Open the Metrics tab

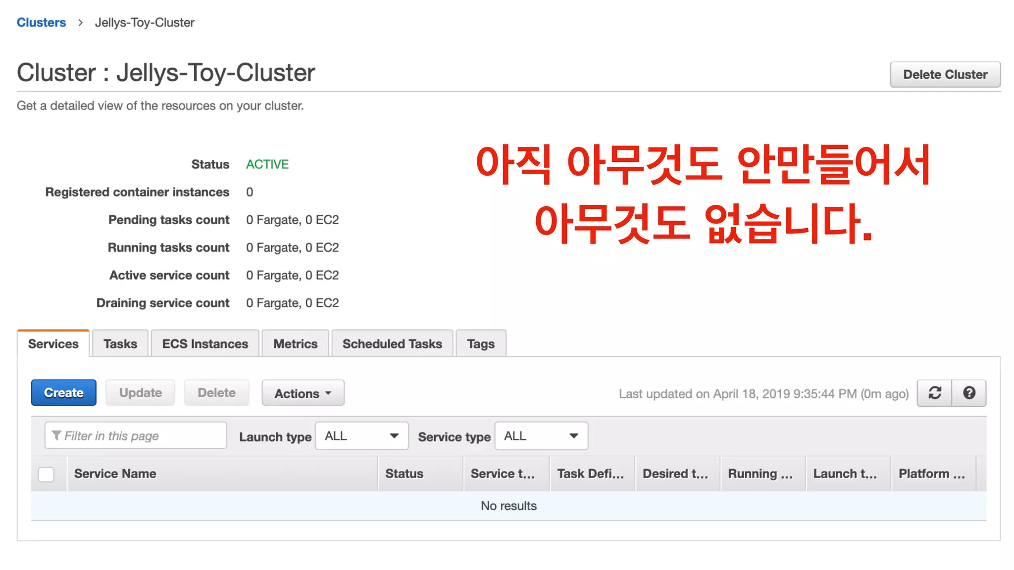(295, 344)
